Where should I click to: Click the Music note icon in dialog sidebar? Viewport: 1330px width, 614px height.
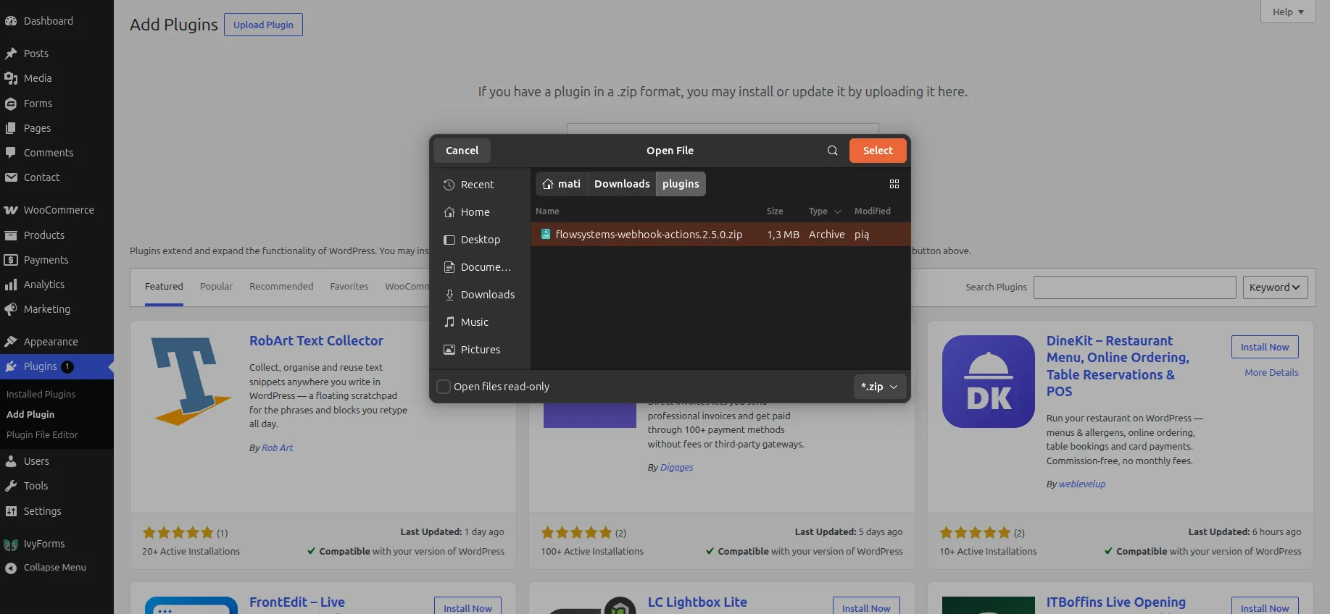449,322
